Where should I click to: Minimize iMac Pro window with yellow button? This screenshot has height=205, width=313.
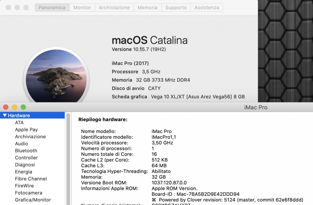[14, 107]
